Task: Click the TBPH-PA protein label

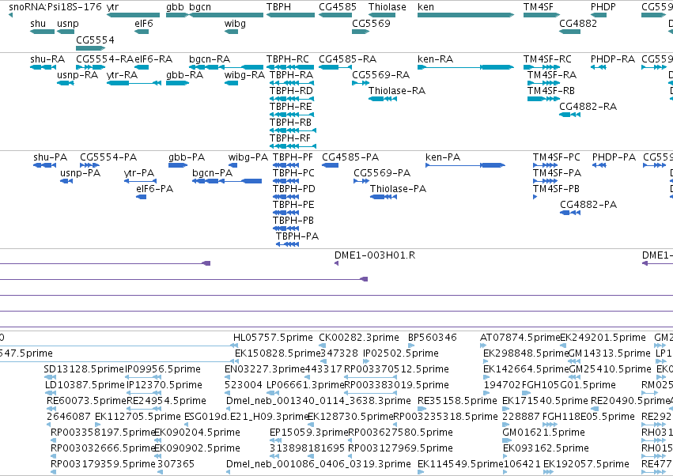Action: 297,236
